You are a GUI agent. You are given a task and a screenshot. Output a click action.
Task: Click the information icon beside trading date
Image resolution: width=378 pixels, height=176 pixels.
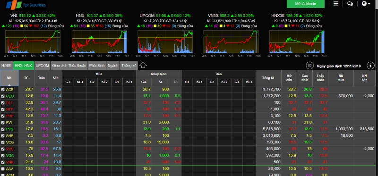(370, 66)
